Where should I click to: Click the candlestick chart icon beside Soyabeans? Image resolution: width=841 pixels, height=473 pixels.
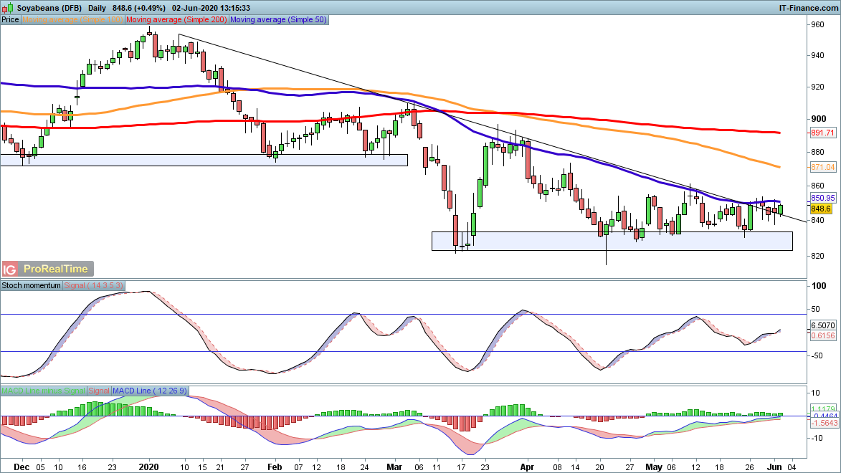coord(7,6)
